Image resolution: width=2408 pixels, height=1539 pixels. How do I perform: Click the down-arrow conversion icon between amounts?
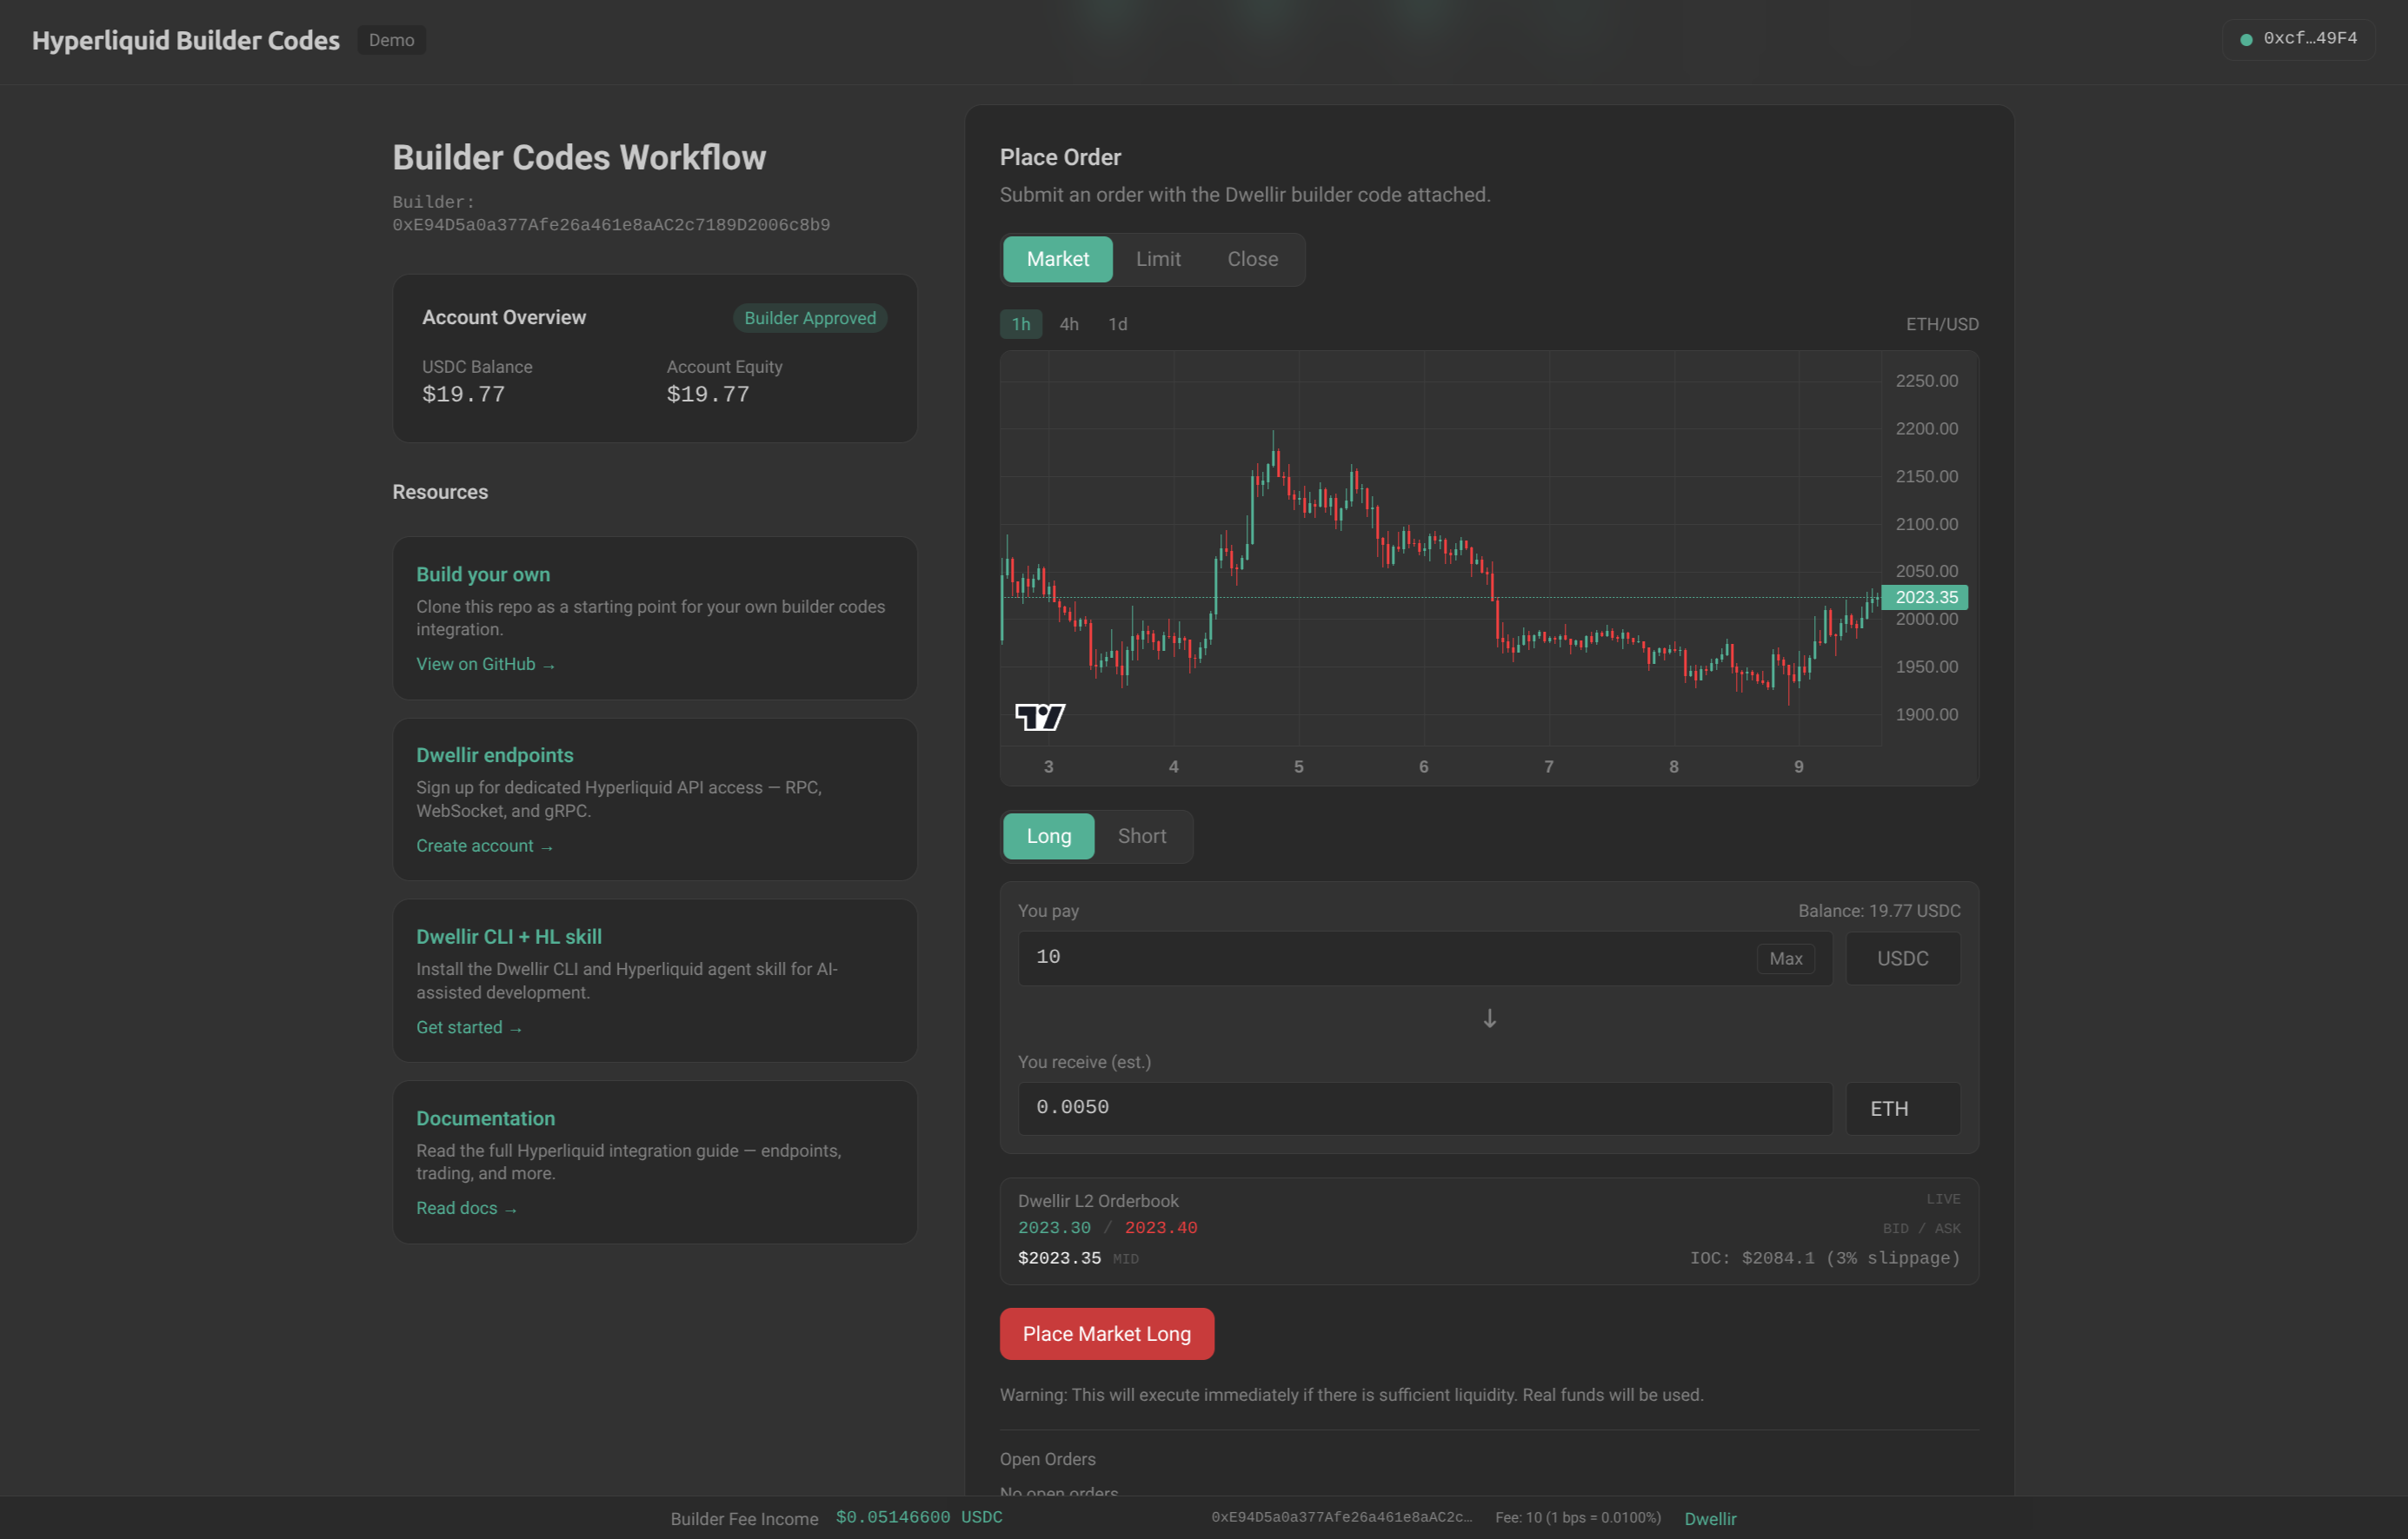click(1489, 1018)
